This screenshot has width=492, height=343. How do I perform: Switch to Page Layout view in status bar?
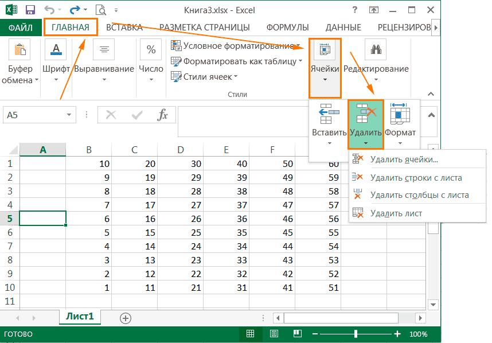(x=274, y=334)
